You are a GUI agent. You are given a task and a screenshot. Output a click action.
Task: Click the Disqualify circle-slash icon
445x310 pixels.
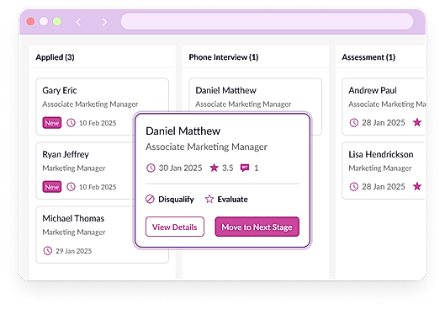coord(150,199)
